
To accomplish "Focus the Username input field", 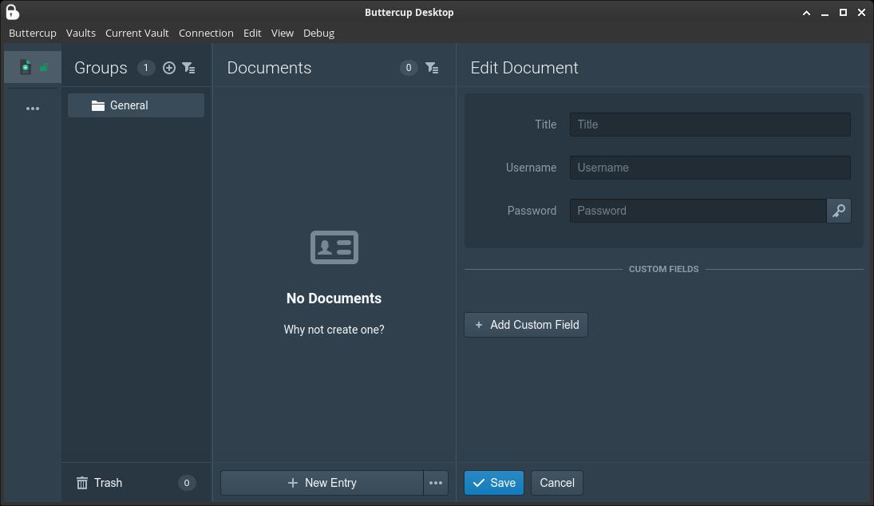I will (710, 168).
